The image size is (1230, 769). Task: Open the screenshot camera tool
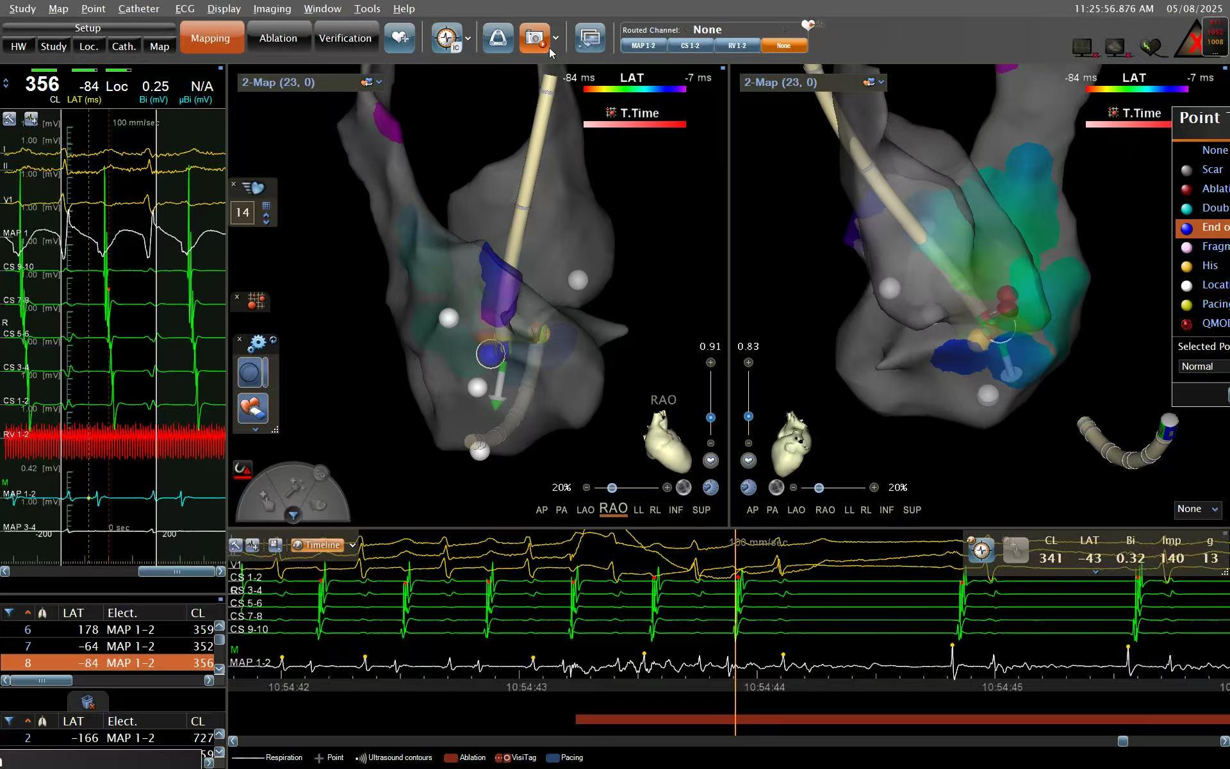[534, 38]
